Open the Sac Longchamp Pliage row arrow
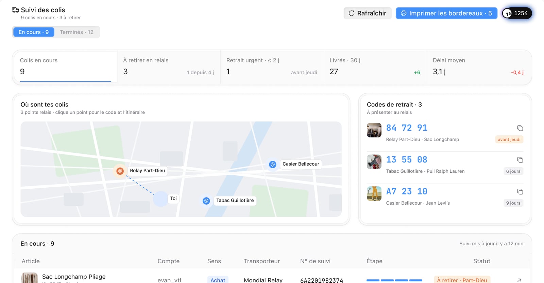The image size is (544, 283). click(x=519, y=280)
